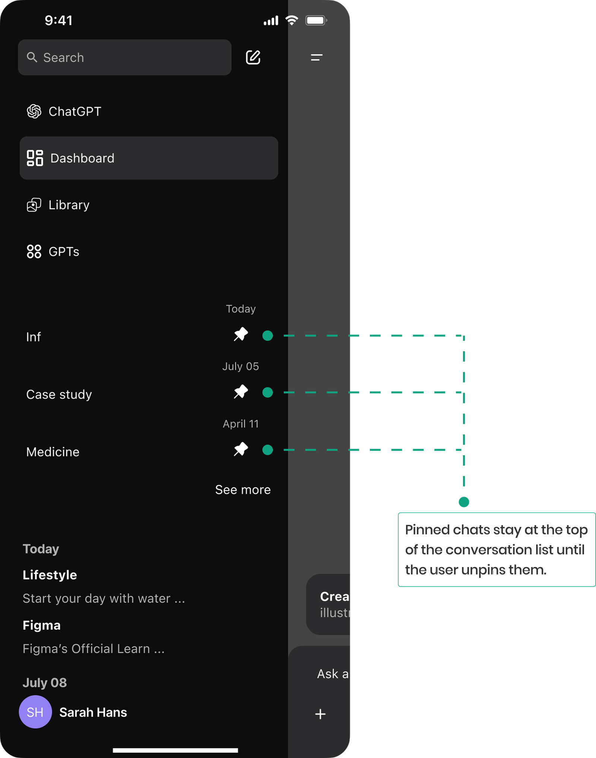Select the GPTs menu item
This screenshot has height=758, width=596.
pyautogui.click(x=64, y=252)
